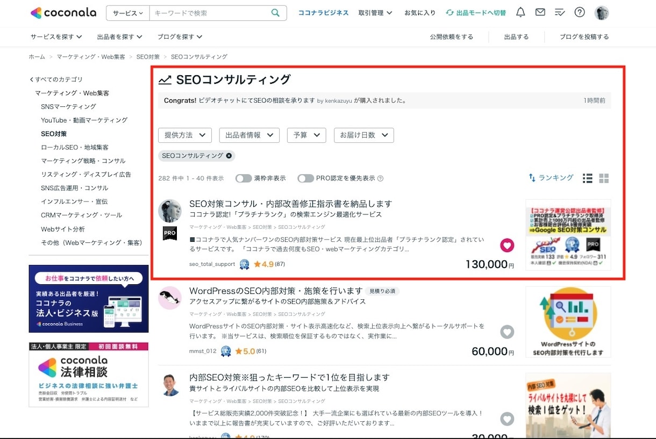Click the ランキング sort icon

coord(532,178)
